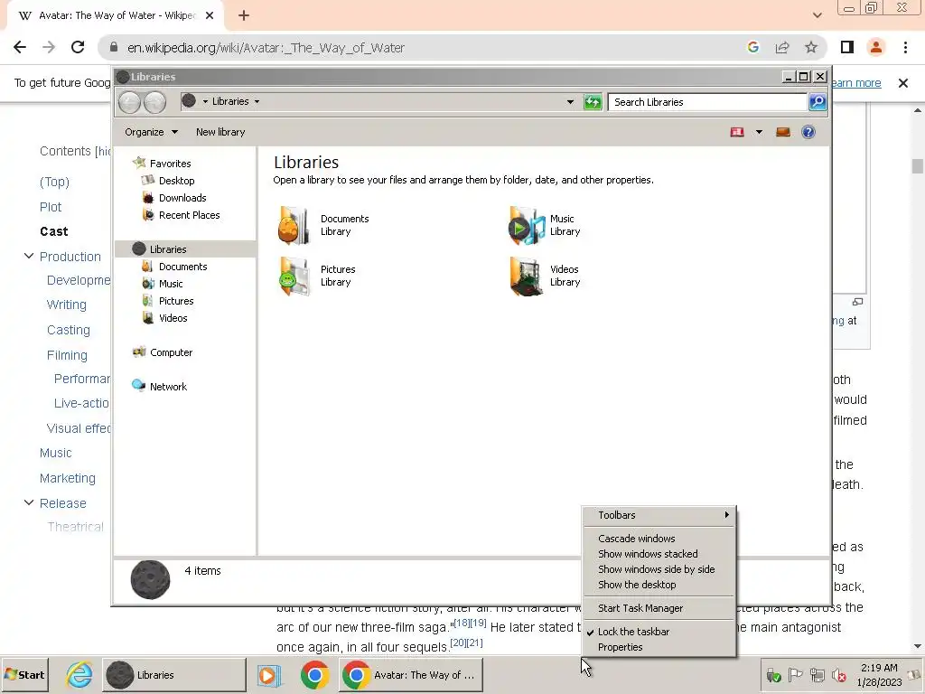Click the change view icon in Explorer toolbar
Viewport: 925px width, 694px height.
pyautogui.click(x=737, y=132)
